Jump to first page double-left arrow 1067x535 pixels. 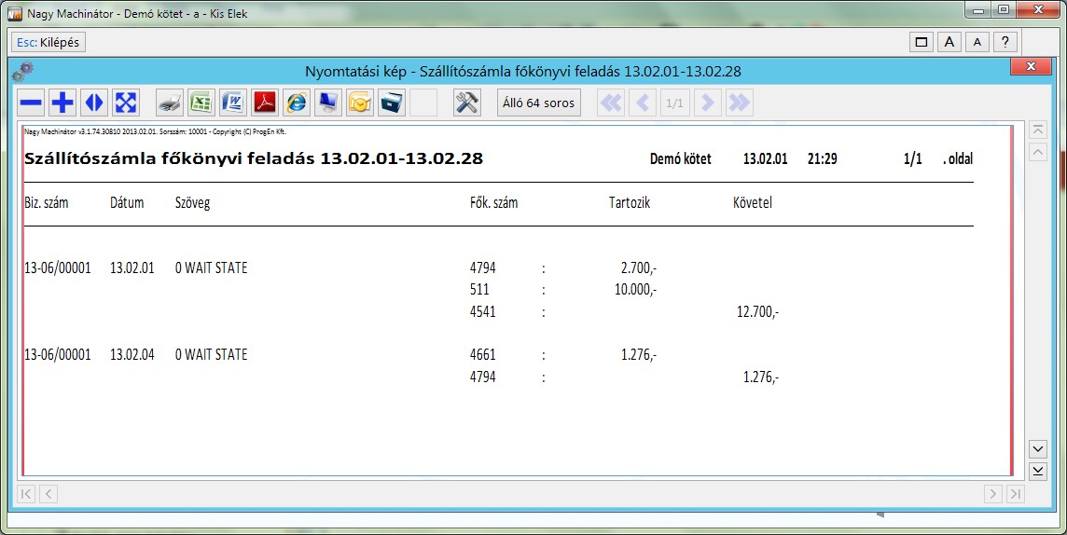[611, 103]
